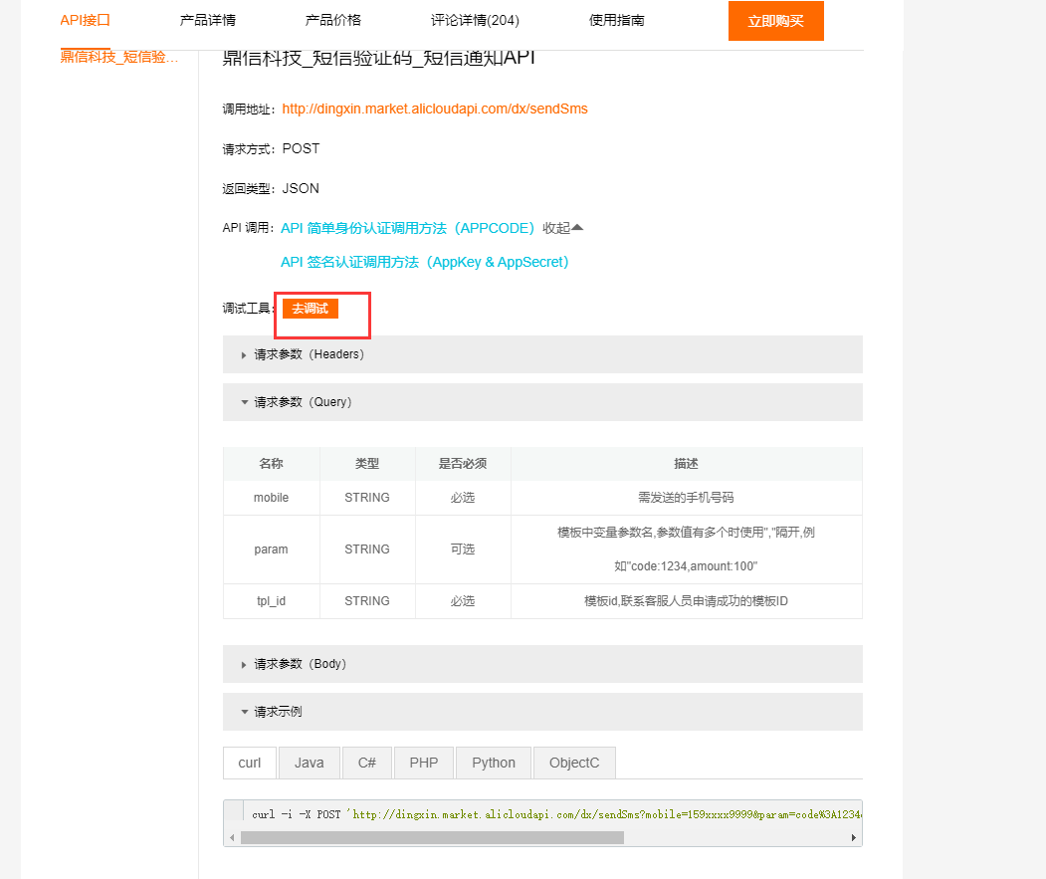Click code box scroll left arrow

(x=232, y=837)
